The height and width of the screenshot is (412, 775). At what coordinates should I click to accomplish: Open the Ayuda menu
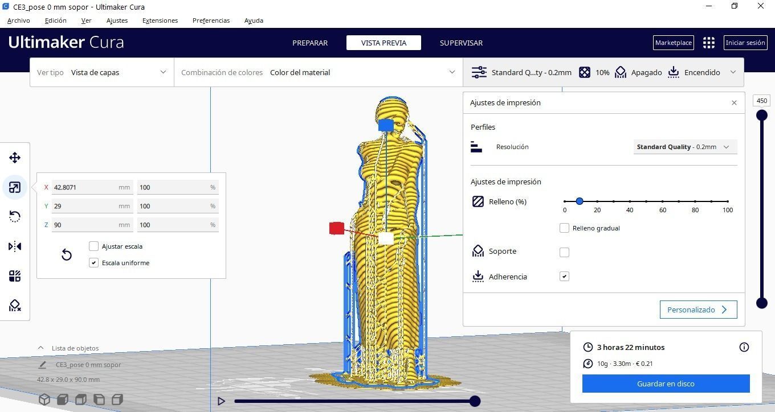tap(254, 20)
